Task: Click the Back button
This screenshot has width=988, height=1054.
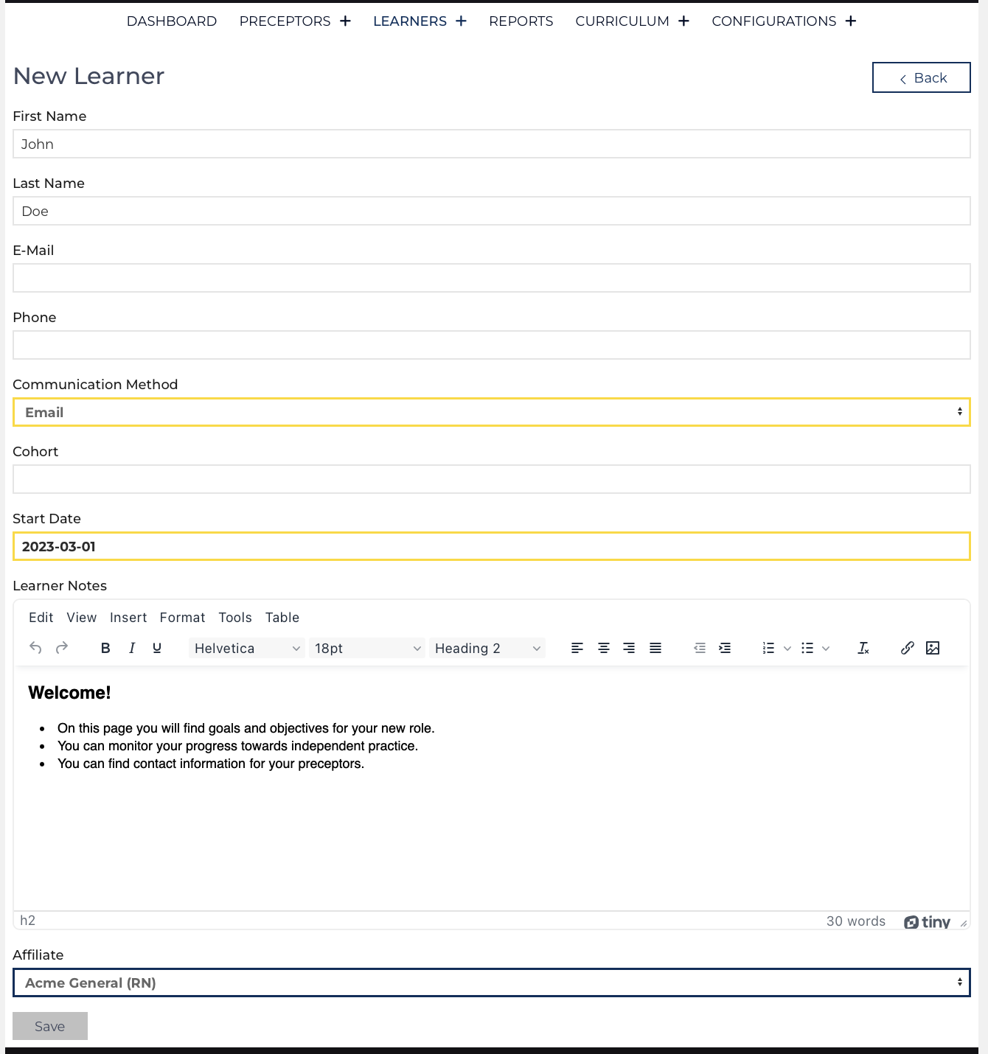Action: [x=922, y=77]
